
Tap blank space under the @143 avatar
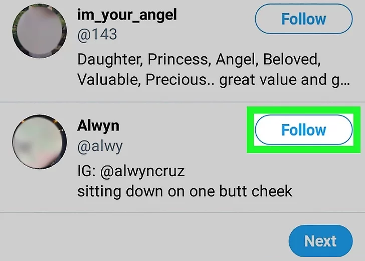coord(39,79)
